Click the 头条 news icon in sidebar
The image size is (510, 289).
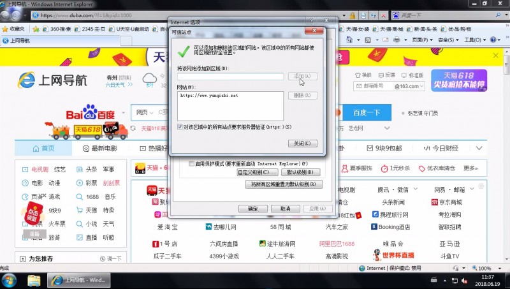pos(79,169)
